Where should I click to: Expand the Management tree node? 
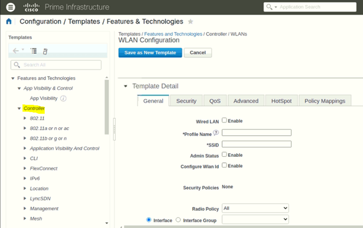25,209
